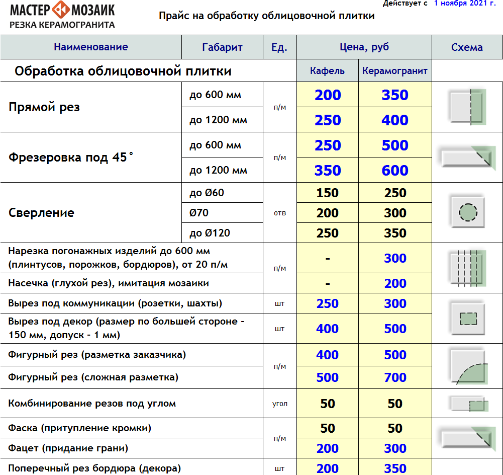
Task: Click the rectangular cutout scheme icon
Action: pyautogui.click(x=467, y=318)
